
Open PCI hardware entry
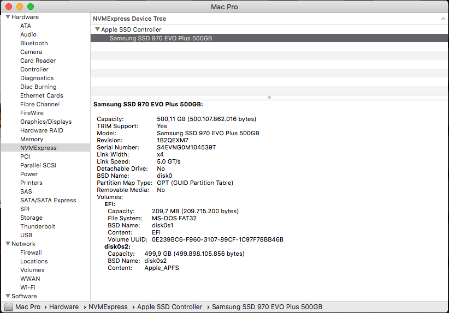click(25, 156)
